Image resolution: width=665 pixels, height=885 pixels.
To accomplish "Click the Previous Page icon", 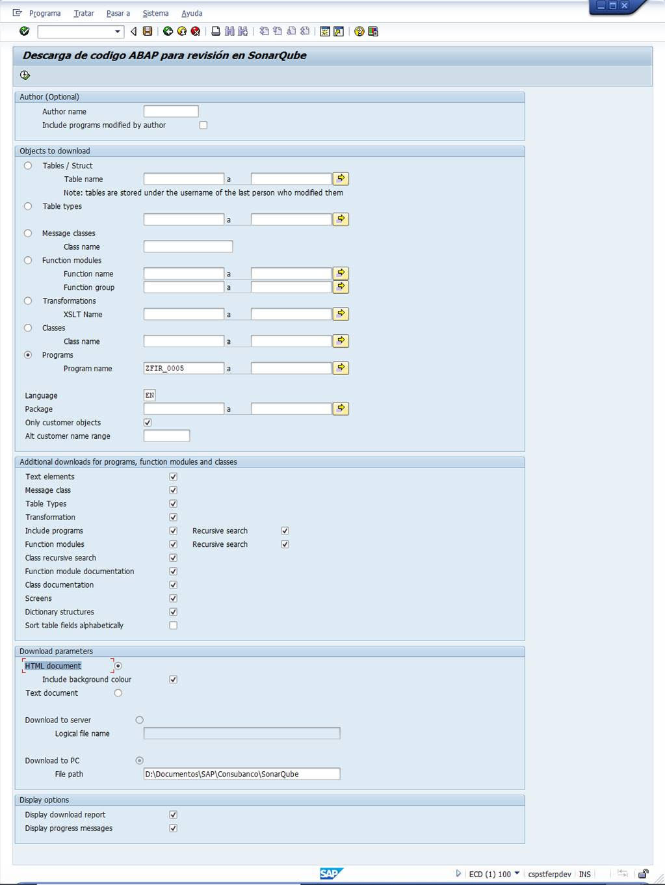I will (278, 31).
